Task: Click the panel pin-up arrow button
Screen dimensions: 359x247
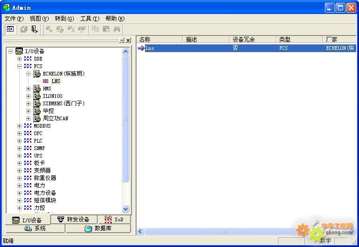Action: (122, 41)
